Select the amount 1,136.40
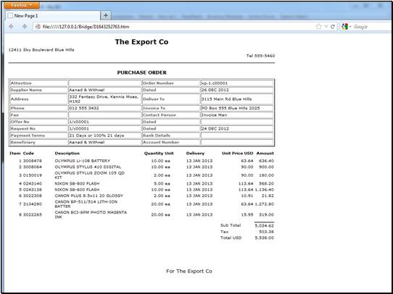Image resolution: width=393 pixels, height=294 pixels. [x=265, y=190]
